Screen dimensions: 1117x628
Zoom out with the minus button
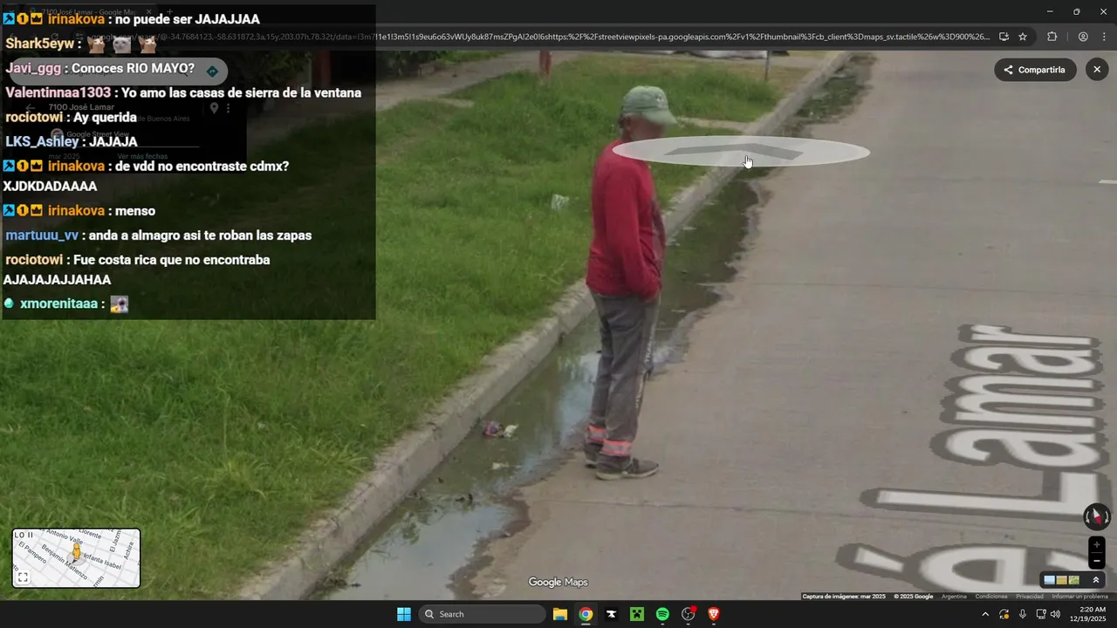click(x=1097, y=561)
